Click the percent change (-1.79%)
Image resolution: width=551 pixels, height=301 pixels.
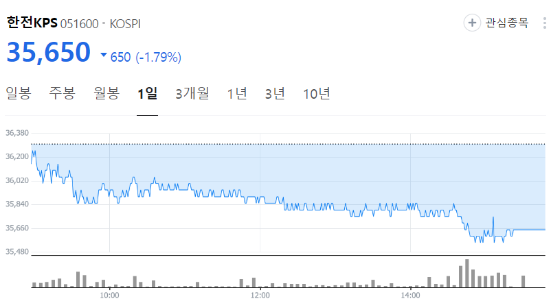click(x=159, y=57)
